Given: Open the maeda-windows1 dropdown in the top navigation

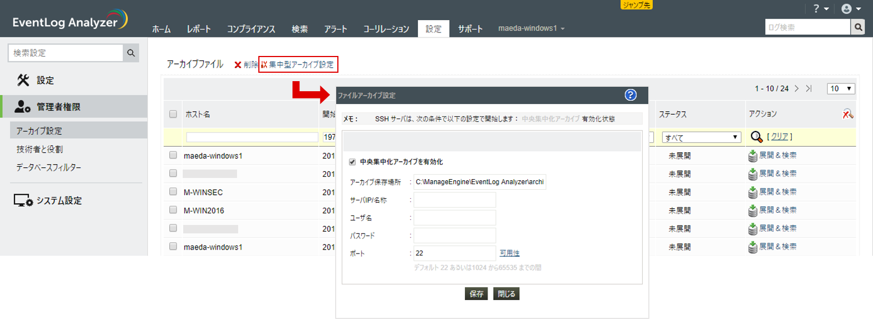Looking at the screenshot, I should [531, 28].
